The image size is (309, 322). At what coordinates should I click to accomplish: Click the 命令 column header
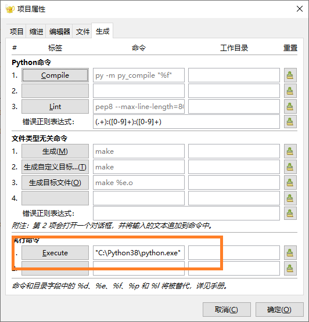pyautogui.click(x=139, y=48)
